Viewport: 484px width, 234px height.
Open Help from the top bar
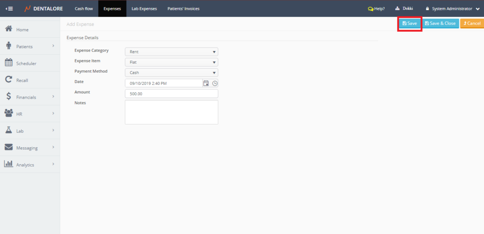point(376,8)
